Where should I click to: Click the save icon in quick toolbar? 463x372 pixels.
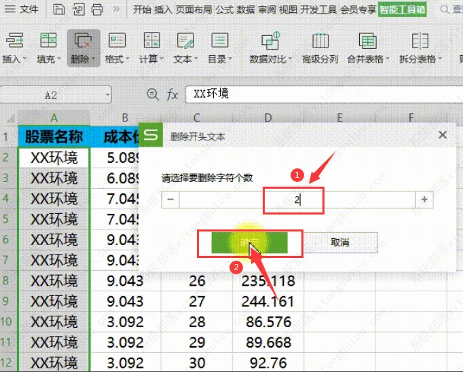click(59, 10)
